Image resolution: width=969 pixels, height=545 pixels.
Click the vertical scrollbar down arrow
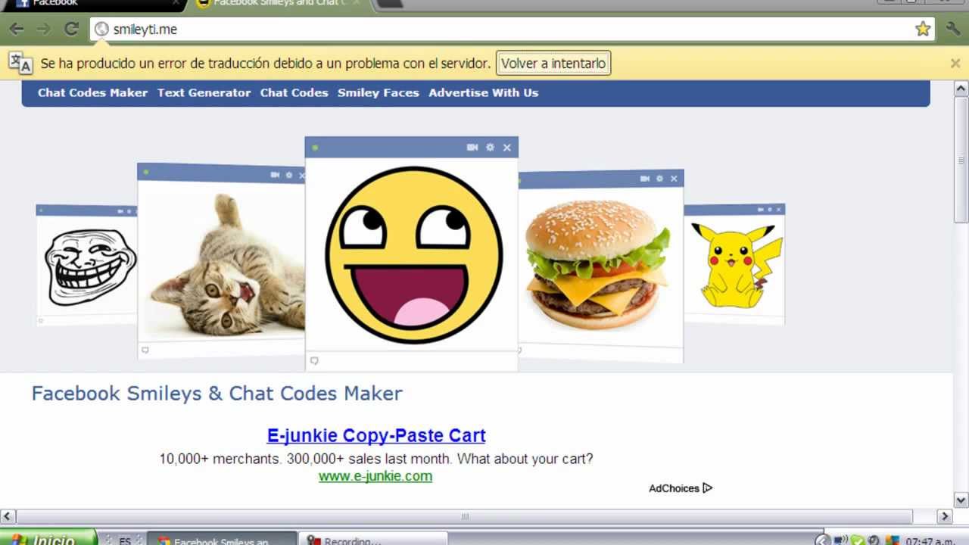coord(961,500)
